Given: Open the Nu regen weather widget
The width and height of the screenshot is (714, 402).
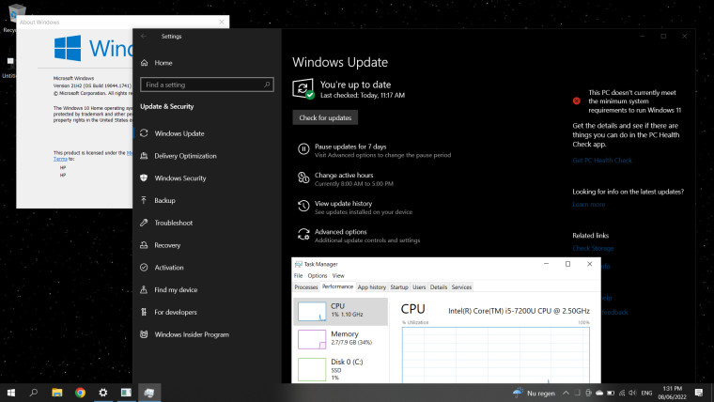Looking at the screenshot, I should (535, 393).
